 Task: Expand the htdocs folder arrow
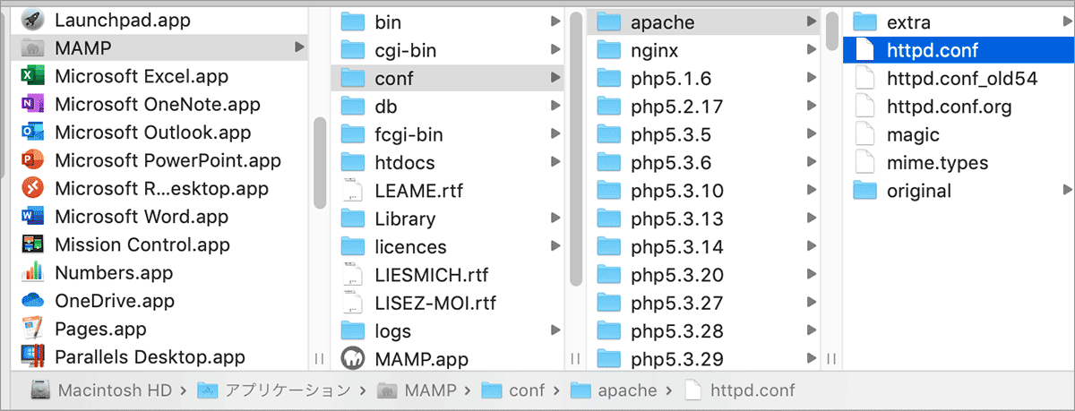(x=556, y=162)
